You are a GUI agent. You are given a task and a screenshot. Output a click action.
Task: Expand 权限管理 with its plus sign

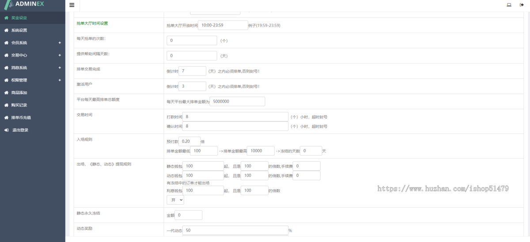(60, 80)
